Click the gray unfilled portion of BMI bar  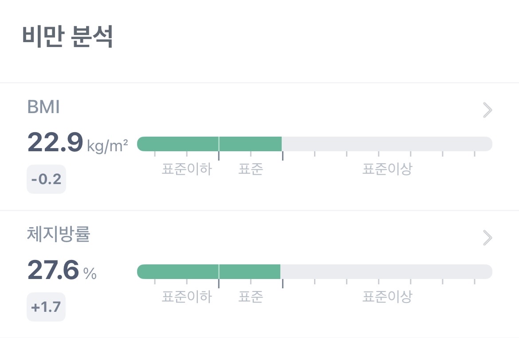(x=386, y=144)
